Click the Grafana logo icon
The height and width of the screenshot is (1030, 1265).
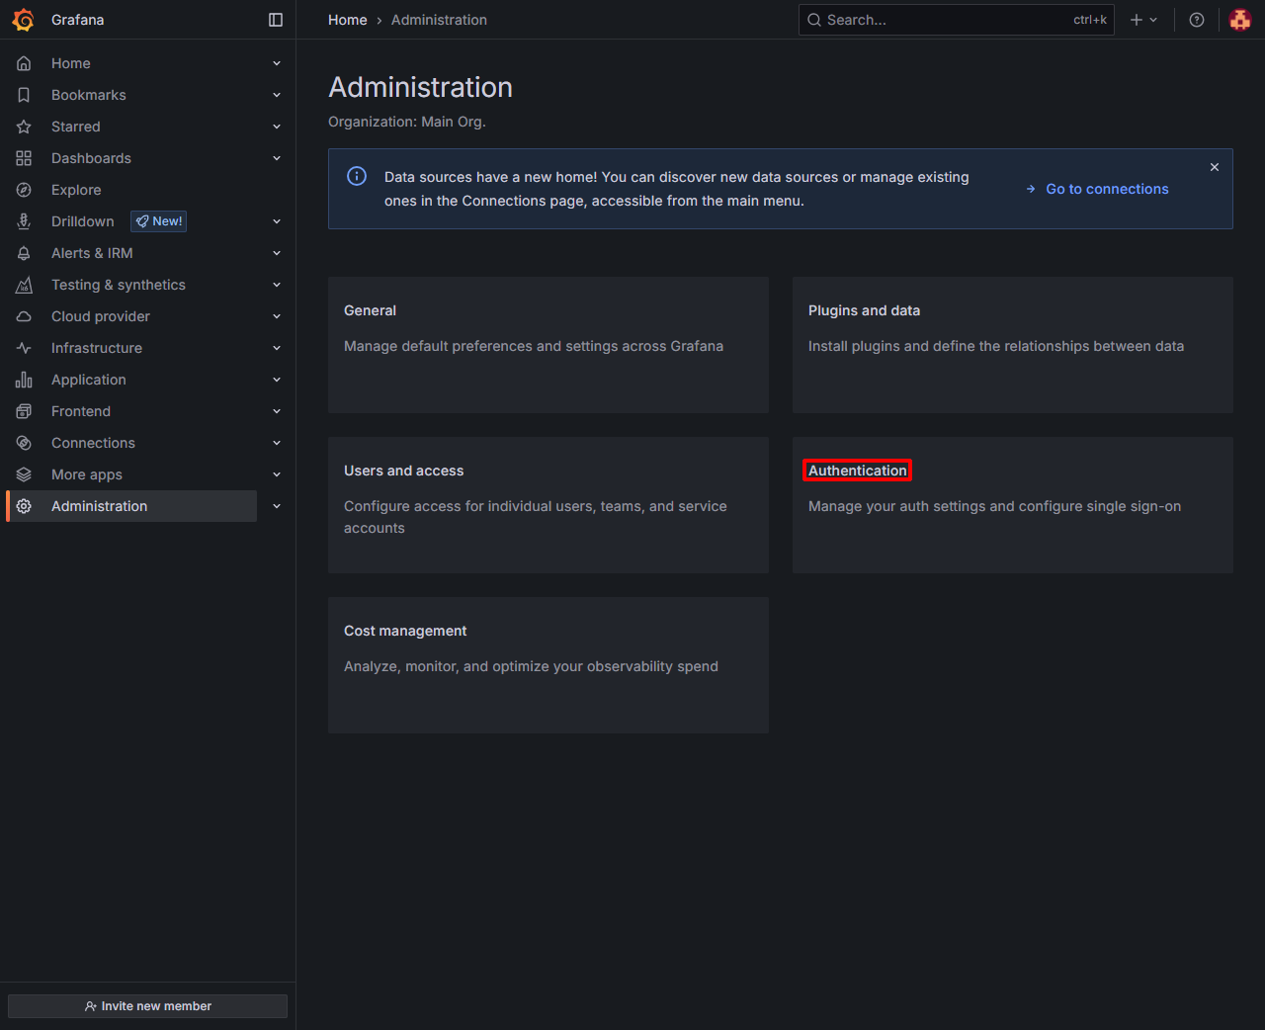[x=23, y=20]
